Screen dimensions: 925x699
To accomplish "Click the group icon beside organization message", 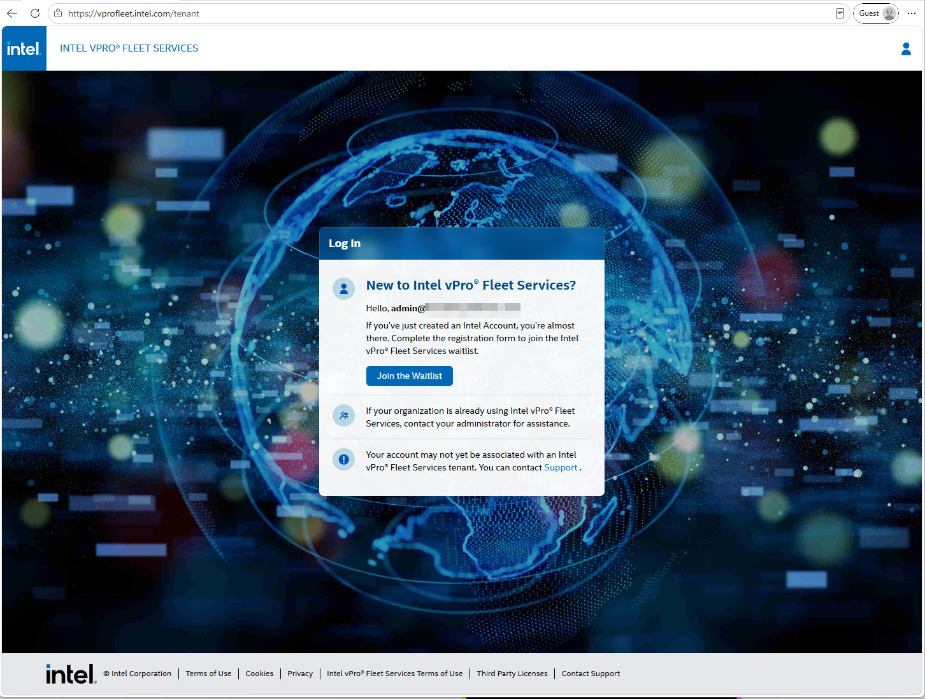I will pos(343,416).
